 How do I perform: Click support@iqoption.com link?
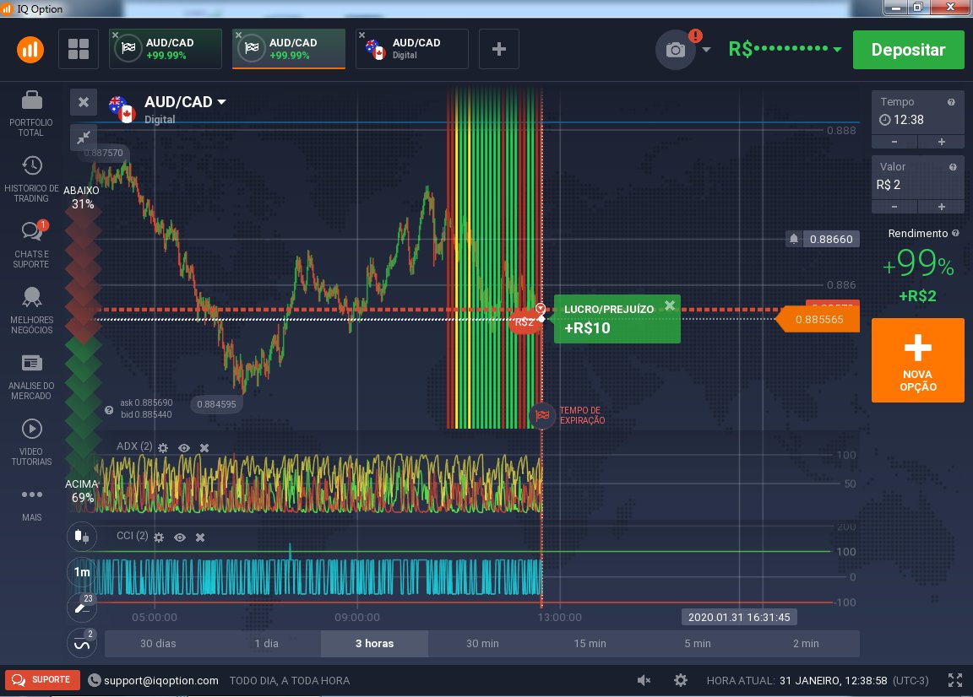coord(160,680)
